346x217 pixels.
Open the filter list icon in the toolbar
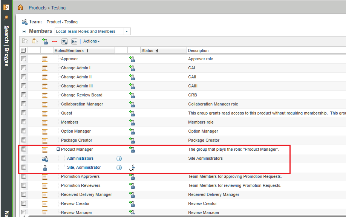(64, 41)
